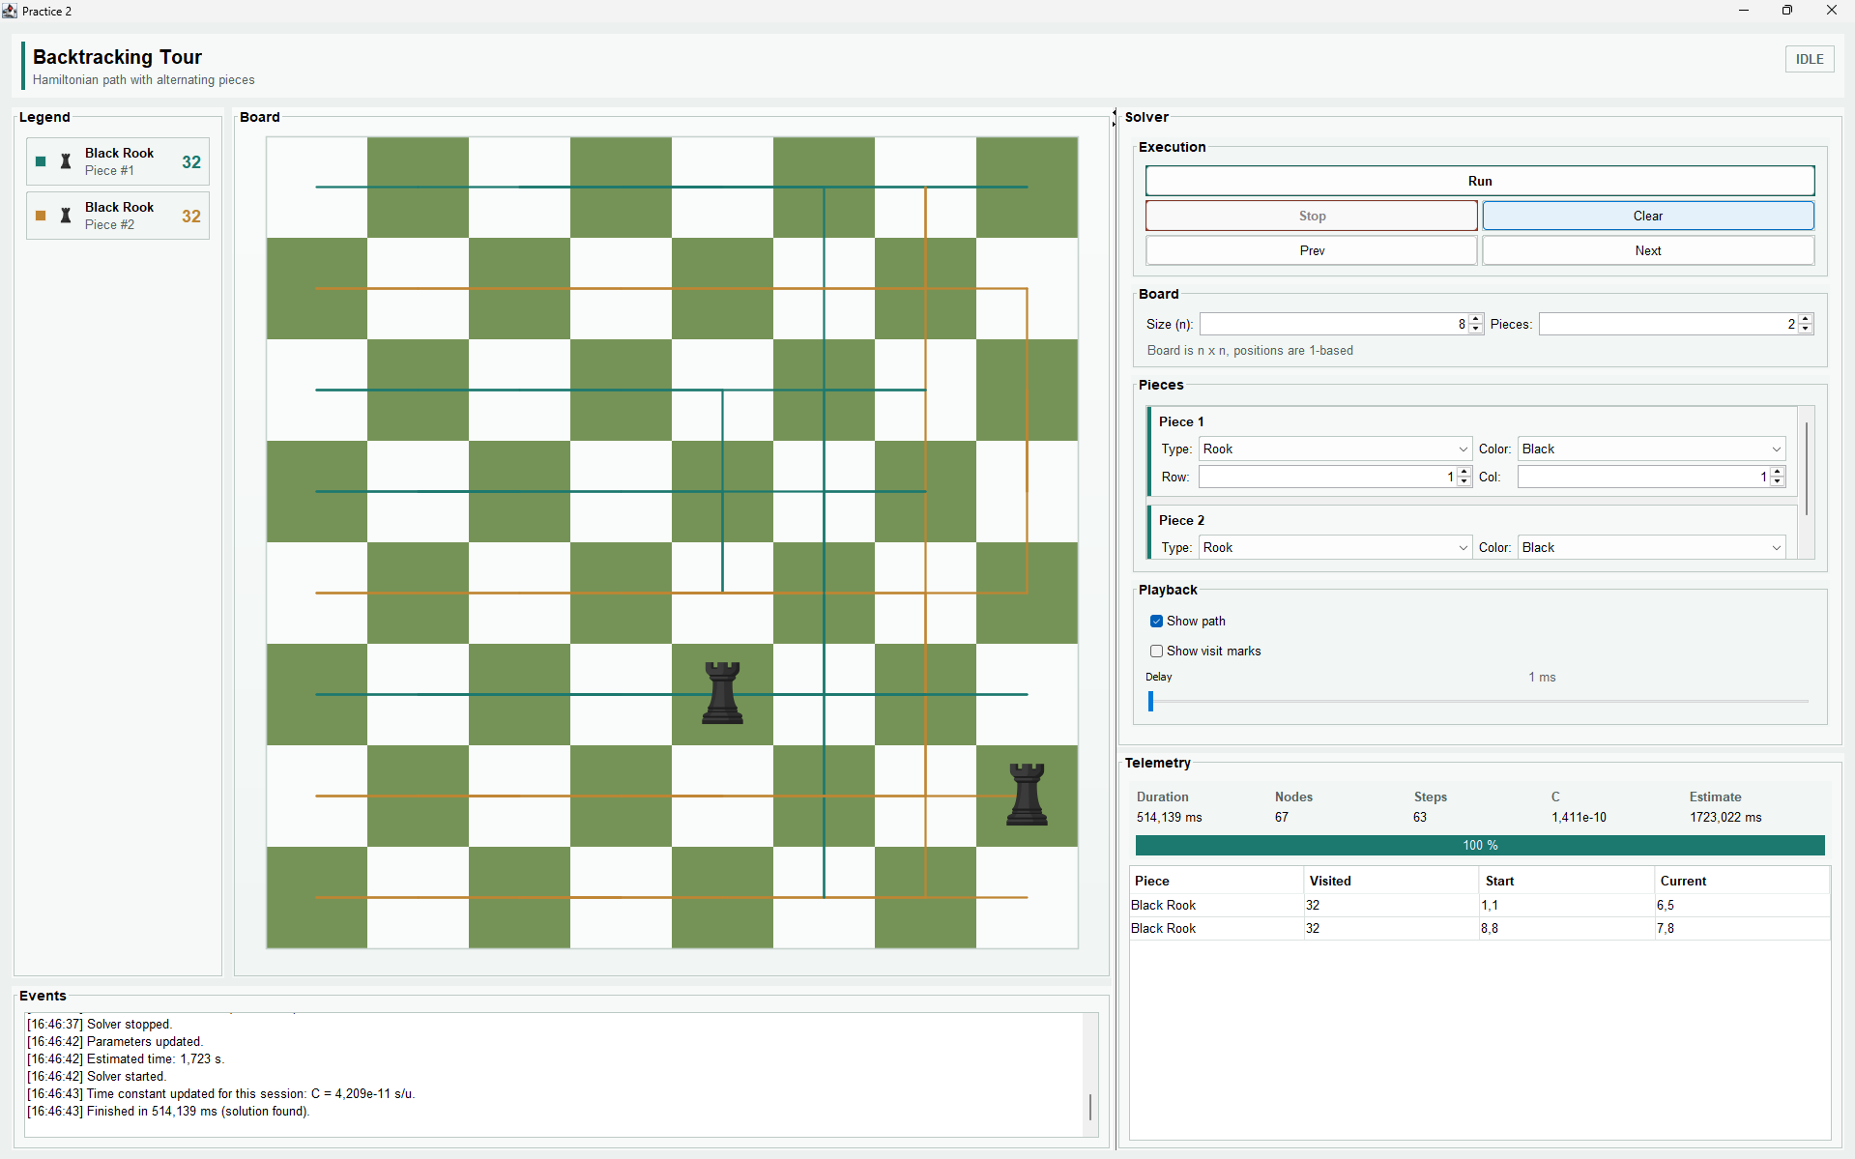
Task: Decrease the Piece 1 Col value
Action: coord(1777,481)
